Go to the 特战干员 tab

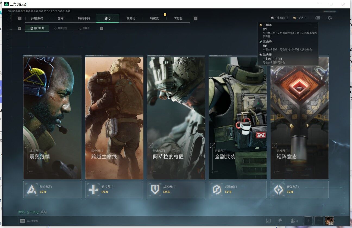point(84,18)
